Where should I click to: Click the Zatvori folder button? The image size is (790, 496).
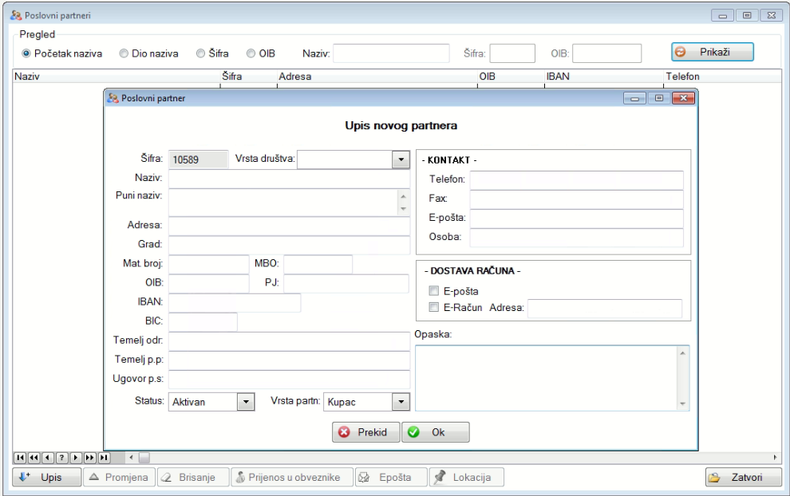pos(743,478)
